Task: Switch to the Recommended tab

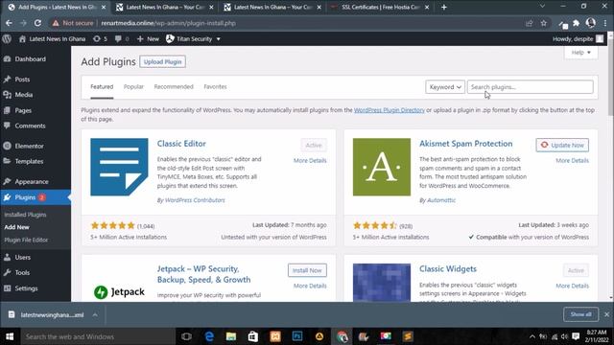Action: coord(174,87)
